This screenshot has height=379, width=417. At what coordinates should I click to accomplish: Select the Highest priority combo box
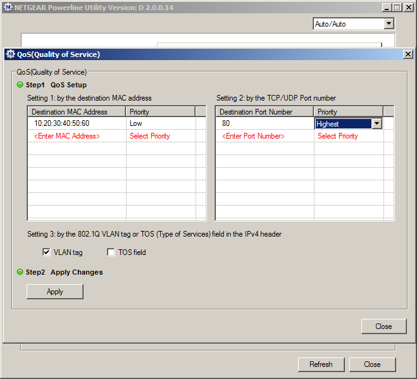[x=349, y=123]
